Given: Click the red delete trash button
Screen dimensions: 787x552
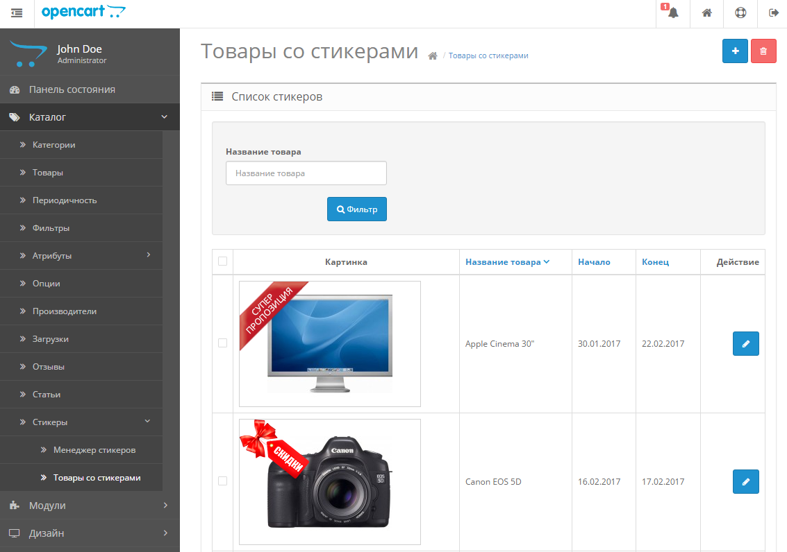Looking at the screenshot, I should point(763,51).
